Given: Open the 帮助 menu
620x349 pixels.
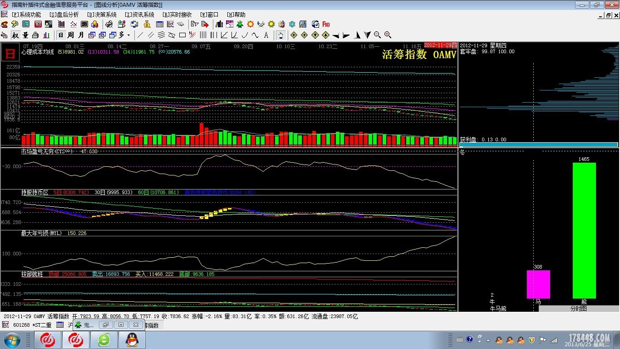Looking at the screenshot, I should [236, 15].
